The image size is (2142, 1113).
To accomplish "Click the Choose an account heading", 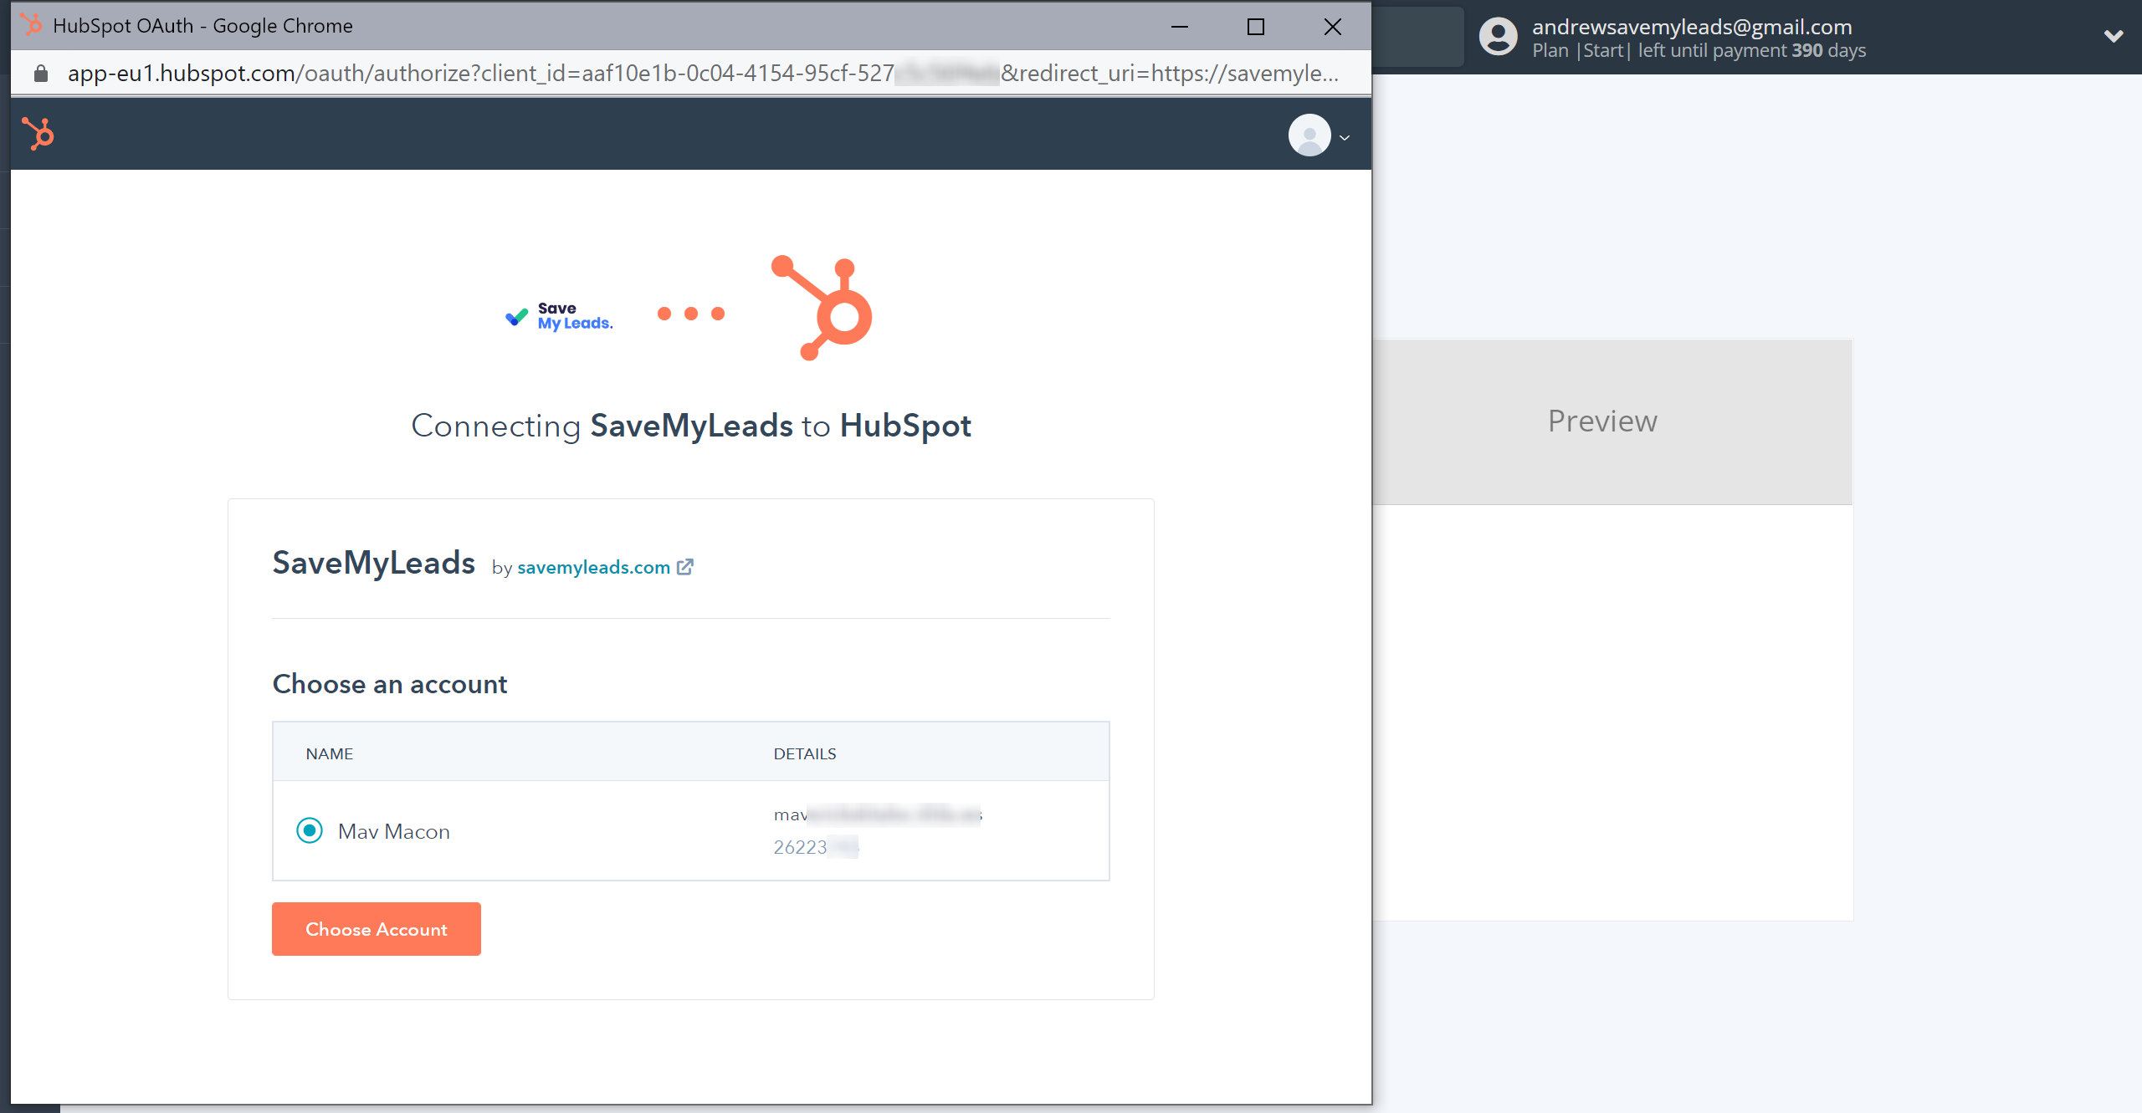I will coord(390,684).
